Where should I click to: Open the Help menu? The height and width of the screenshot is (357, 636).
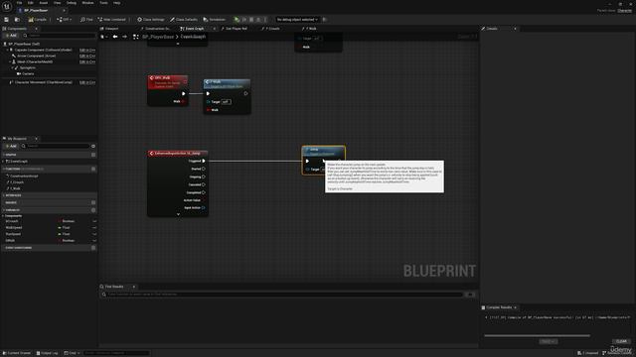(117, 3)
